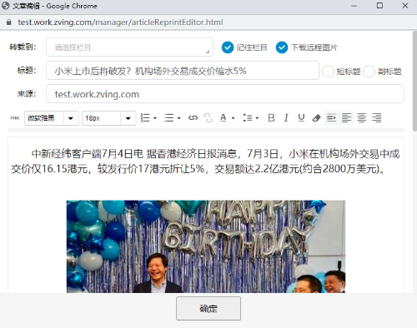The height and width of the screenshot is (328, 417).
Task: Toggle bold formatting
Action: point(271,118)
